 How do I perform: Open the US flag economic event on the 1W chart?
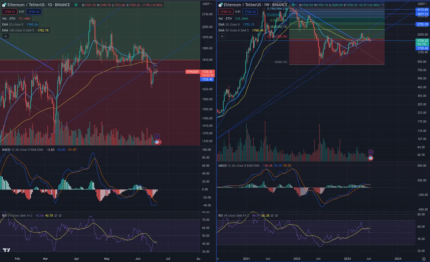pos(371,158)
